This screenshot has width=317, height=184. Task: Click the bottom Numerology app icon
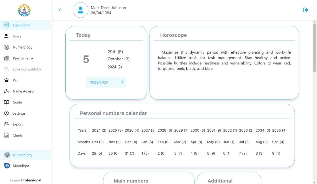tap(7, 155)
